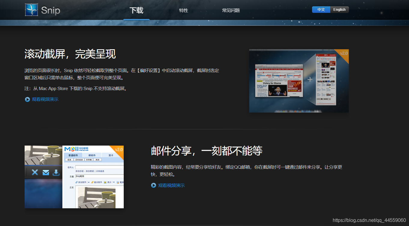409x226 pixels.
Task: Click play icon next to scrolling capture video link
Action: pos(27,99)
